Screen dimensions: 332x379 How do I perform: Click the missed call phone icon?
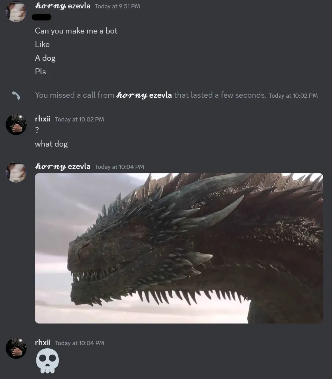(16, 96)
